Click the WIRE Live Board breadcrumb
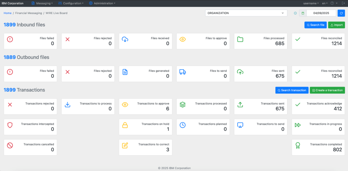348x171 pixels. [x=57, y=13]
